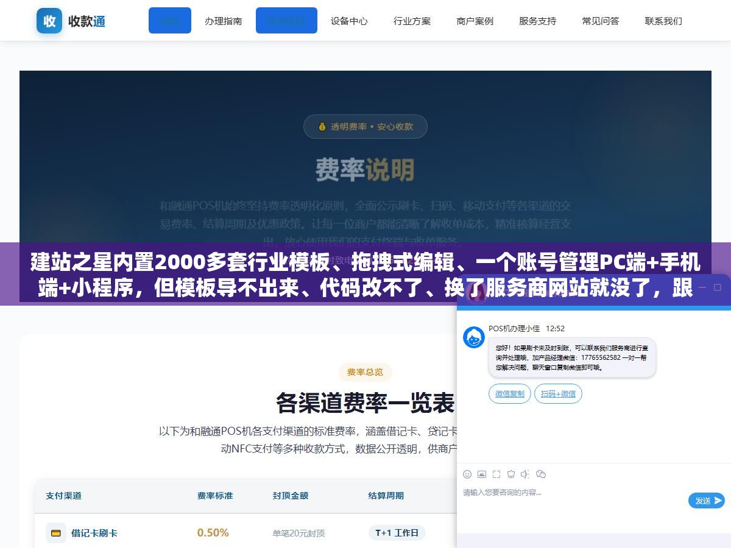
Task: Click the rate service icon in chat toolbar
Action: tap(511, 474)
